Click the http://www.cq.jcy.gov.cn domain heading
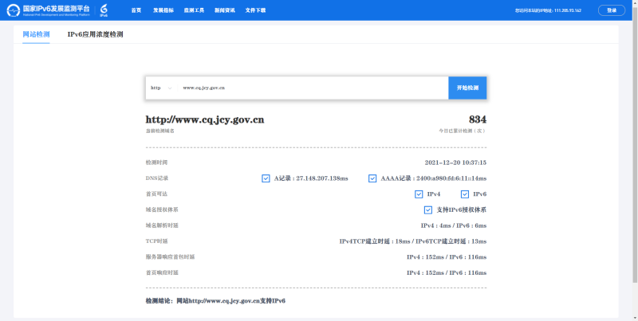Viewport: 638px width, 321px height. (x=205, y=120)
